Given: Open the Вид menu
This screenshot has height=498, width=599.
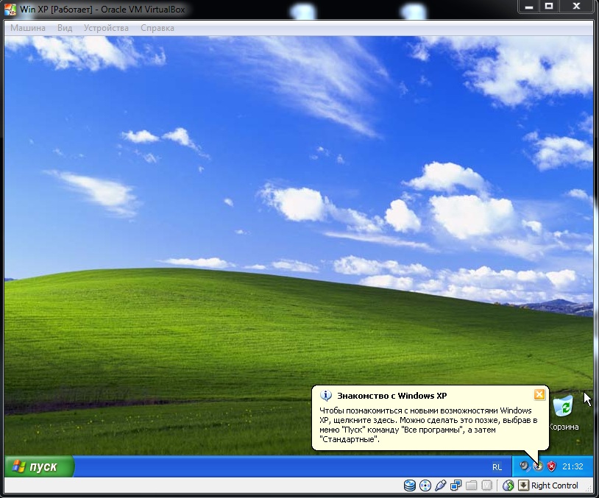Looking at the screenshot, I should 65,28.
